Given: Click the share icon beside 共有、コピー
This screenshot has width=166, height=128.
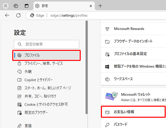Looking at the screenshot, I should [x=20, y=96].
